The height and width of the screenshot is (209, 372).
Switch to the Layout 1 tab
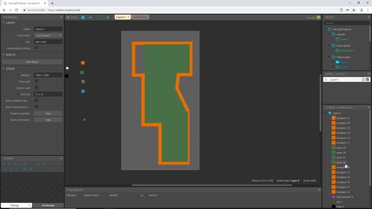(x=121, y=17)
